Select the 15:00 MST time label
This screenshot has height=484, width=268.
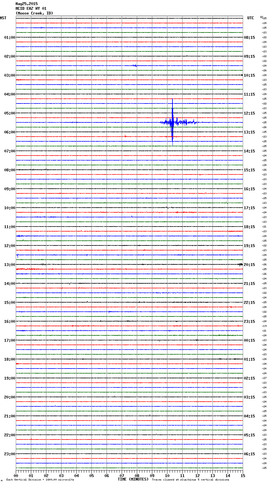pyautogui.click(x=10, y=303)
